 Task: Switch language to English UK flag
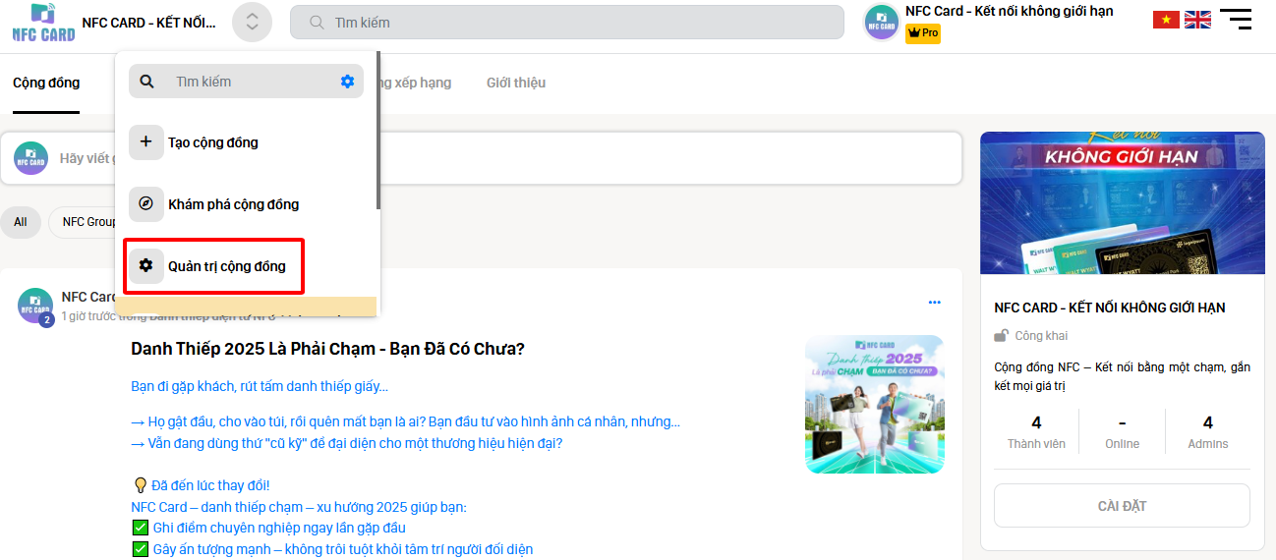(1197, 20)
